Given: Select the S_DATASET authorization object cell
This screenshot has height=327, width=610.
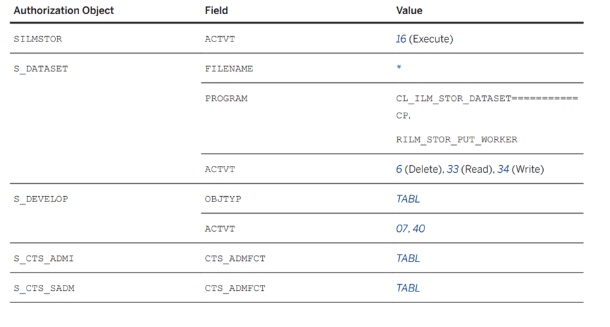Looking at the screenshot, I should [40, 69].
